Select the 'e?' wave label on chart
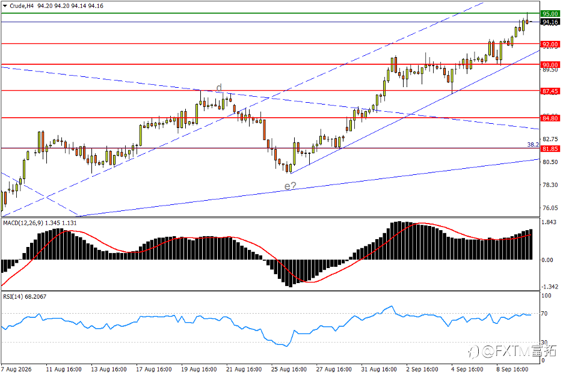 [291, 186]
